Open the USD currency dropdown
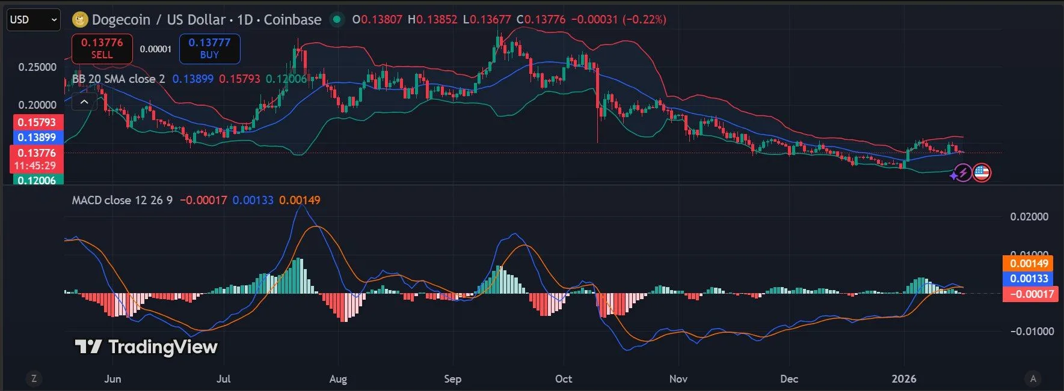This screenshot has width=1064, height=391. tap(33, 20)
